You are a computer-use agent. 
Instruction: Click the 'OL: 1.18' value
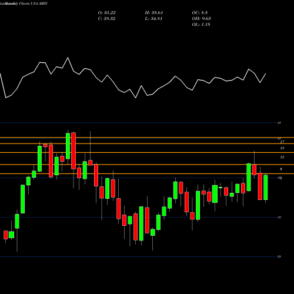(x=201, y=25)
